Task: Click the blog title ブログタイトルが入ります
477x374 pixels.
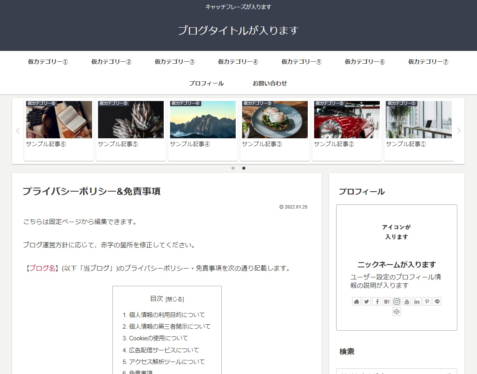Action: click(238, 30)
